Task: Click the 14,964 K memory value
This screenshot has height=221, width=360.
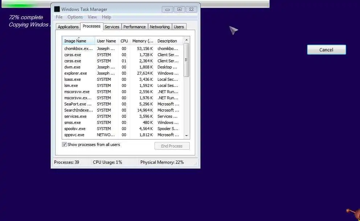Action: click(145, 110)
